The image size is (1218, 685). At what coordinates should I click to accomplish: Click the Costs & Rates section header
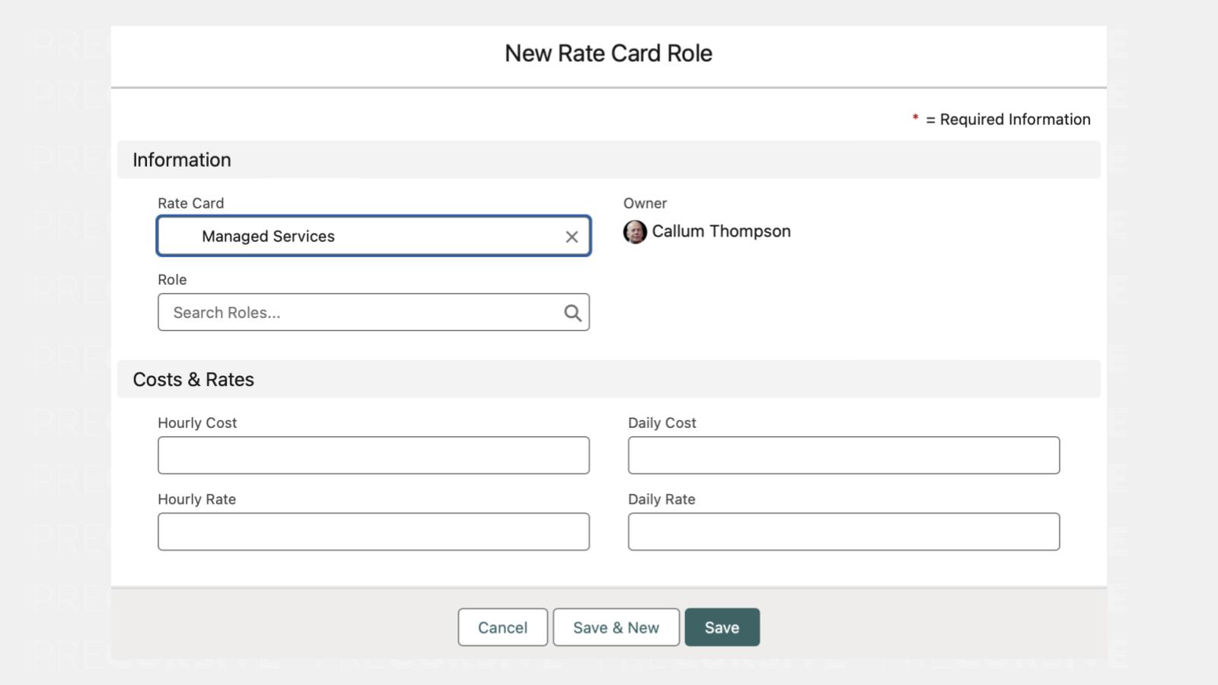pyautogui.click(x=193, y=379)
